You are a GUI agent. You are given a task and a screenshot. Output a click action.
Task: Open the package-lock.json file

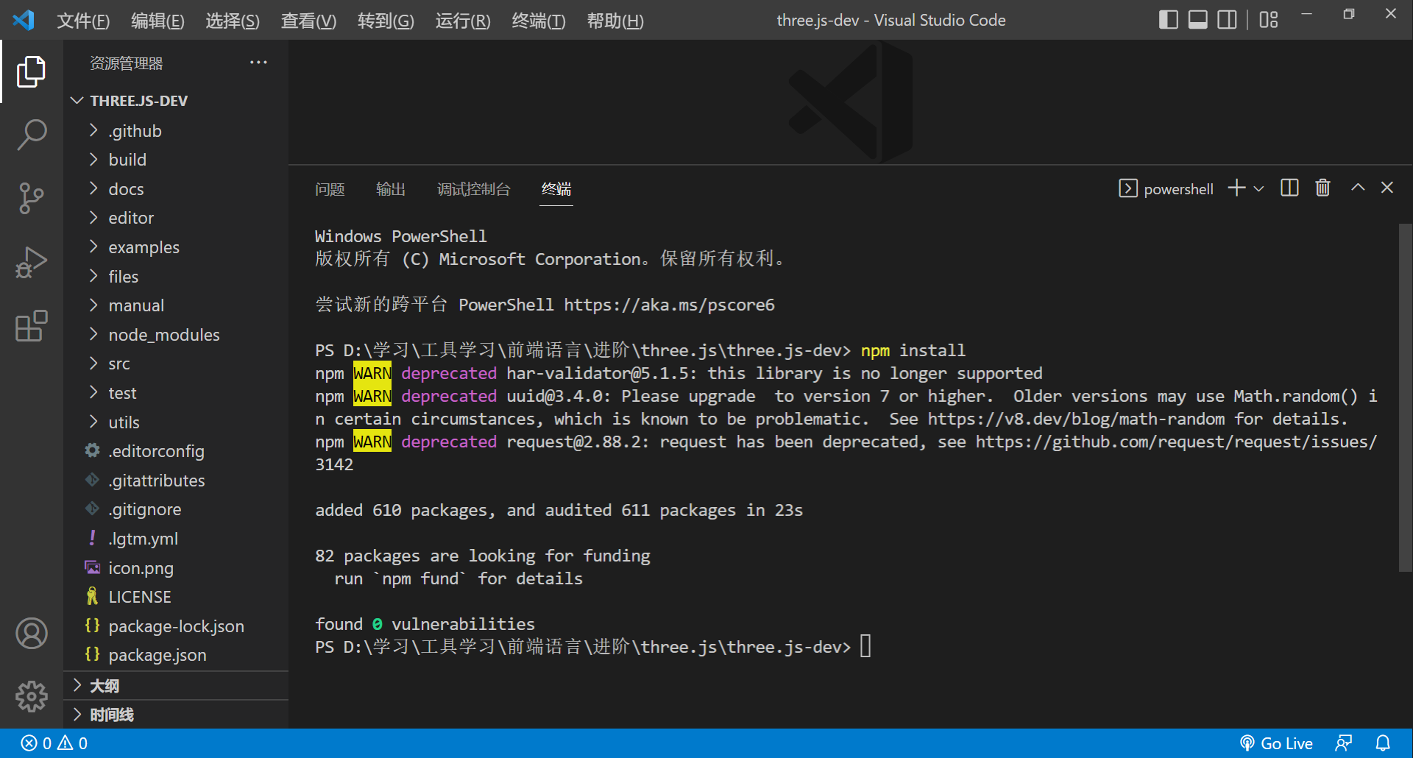click(176, 626)
